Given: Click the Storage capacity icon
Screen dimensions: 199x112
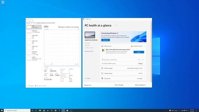Looking at the screenshot, I should (x=102, y=73).
